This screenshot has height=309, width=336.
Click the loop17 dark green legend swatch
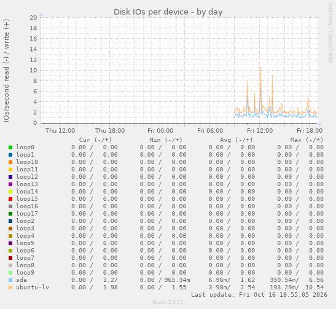click(x=10, y=214)
